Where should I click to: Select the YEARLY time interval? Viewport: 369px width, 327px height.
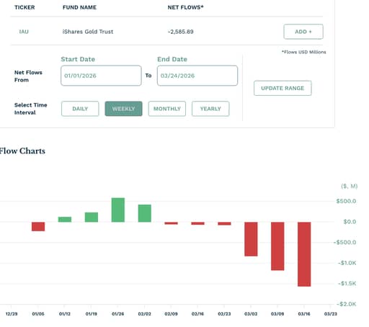(210, 109)
